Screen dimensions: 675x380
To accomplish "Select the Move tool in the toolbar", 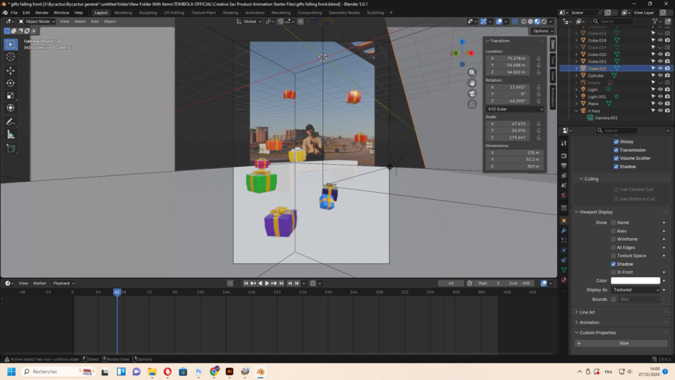I will point(11,70).
